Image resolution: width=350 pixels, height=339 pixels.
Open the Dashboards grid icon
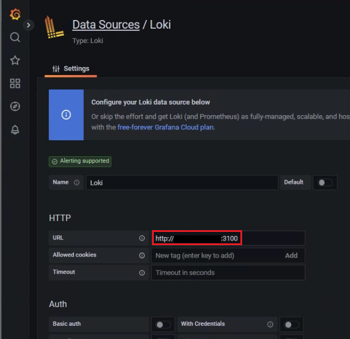pos(15,83)
